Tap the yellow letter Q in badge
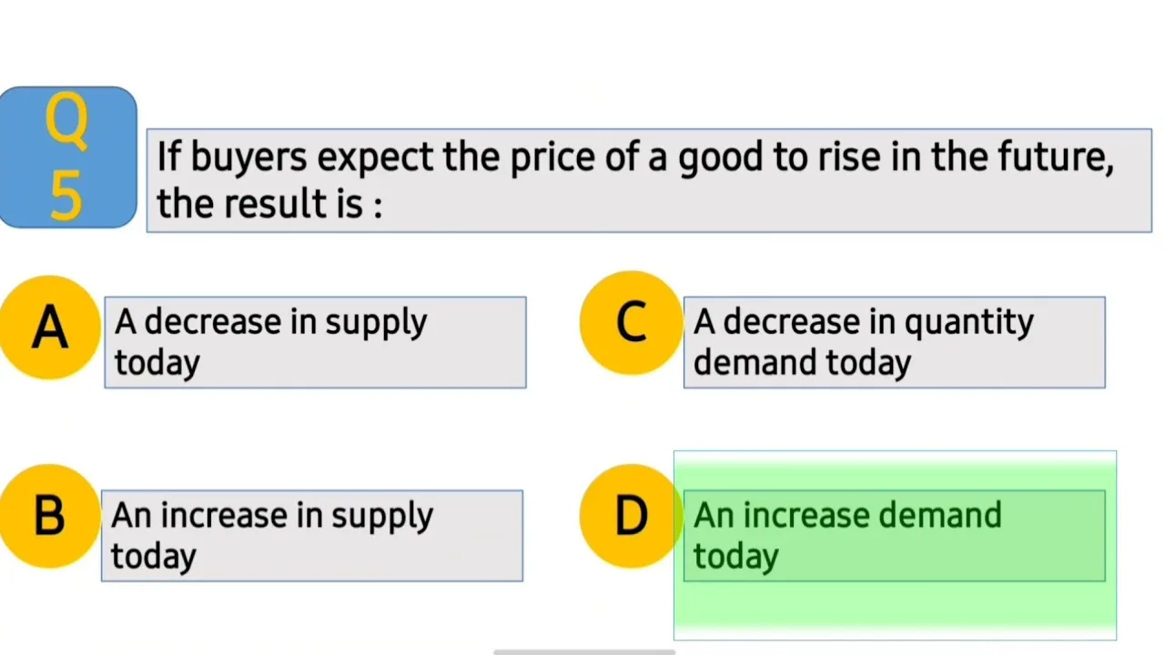The image size is (1165, 655). [67, 121]
